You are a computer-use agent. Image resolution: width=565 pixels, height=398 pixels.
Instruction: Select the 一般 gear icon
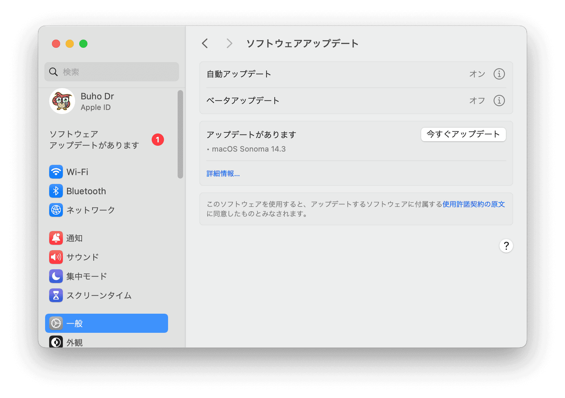[x=56, y=323]
